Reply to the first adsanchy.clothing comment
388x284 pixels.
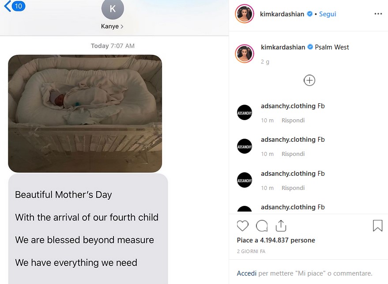[293, 120]
